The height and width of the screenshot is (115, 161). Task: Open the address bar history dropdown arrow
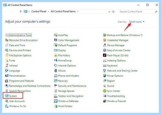point(109,12)
